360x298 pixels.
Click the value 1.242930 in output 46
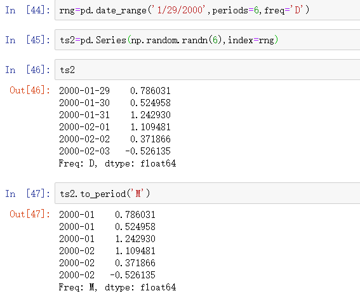click(150, 115)
